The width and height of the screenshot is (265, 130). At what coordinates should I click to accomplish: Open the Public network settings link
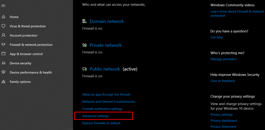click(105, 69)
